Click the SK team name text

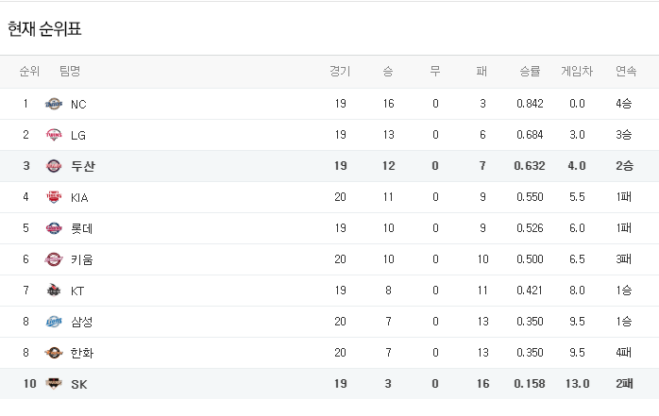(x=79, y=384)
